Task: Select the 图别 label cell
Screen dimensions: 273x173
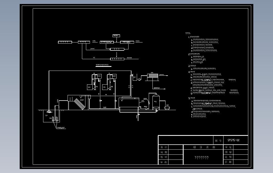Action: point(228,152)
